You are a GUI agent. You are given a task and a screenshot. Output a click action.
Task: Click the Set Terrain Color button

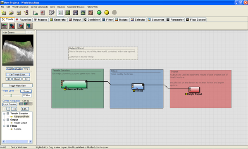(18, 75)
